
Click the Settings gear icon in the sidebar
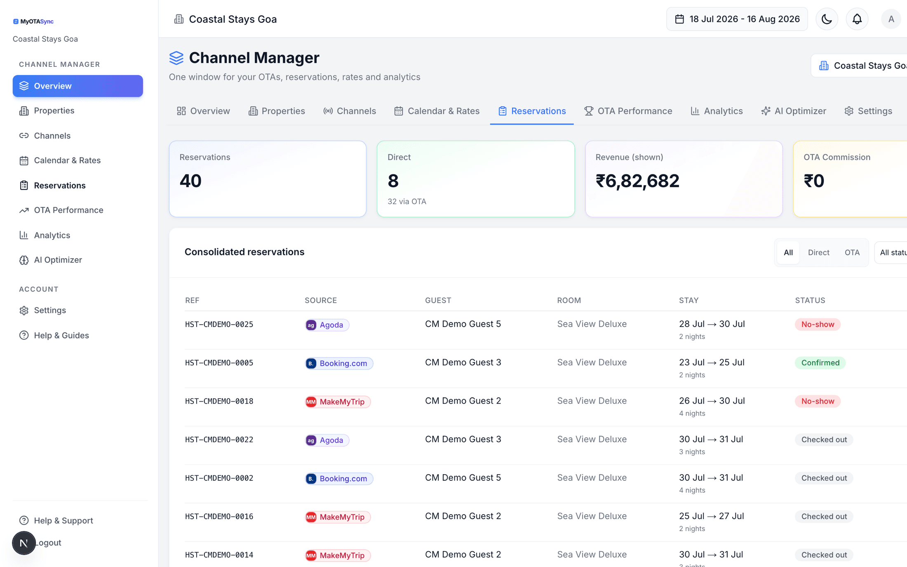point(24,310)
